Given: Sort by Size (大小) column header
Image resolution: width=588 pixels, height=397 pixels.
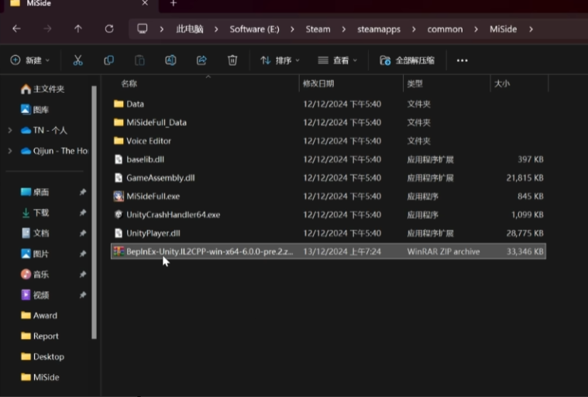Looking at the screenshot, I should (x=502, y=84).
